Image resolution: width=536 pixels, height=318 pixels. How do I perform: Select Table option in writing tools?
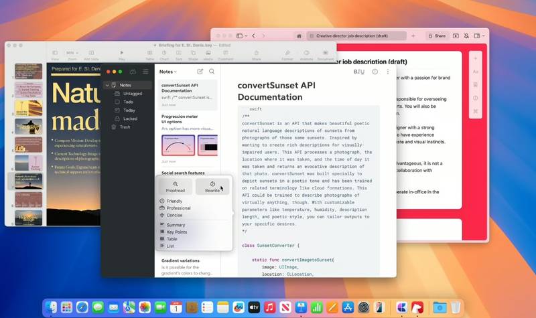click(172, 239)
